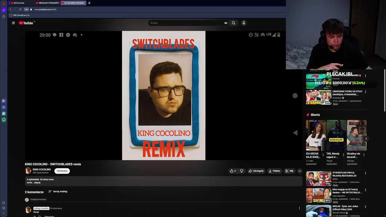The image size is (386, 217).
Task: Open KING COCOLINO channel avatar
Action: pos(28,171)
